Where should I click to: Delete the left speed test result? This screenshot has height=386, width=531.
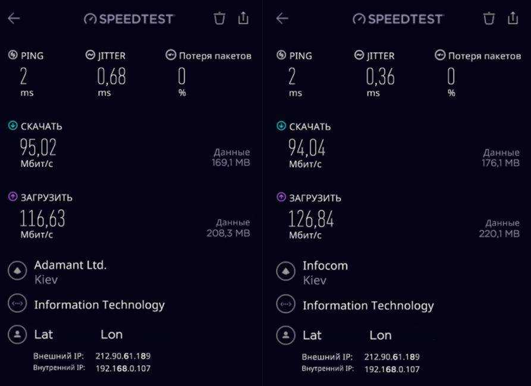pyautogui.click(x=219, y=18)
